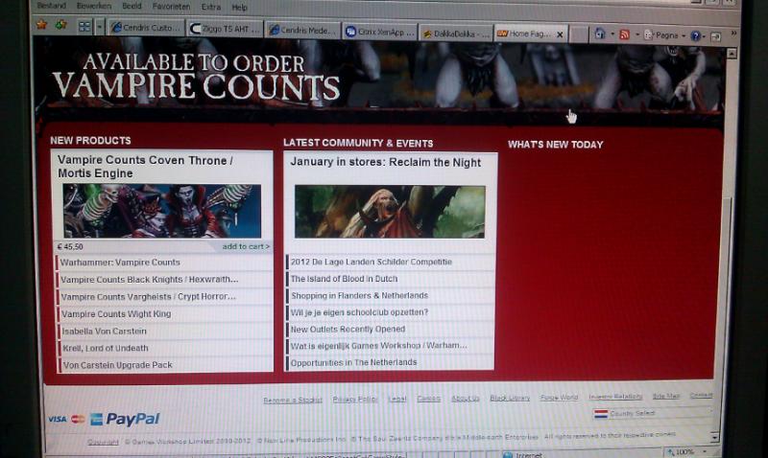Click the Coven Throne product image
Viewport: 768px width, 458px height.
(162, 211)
